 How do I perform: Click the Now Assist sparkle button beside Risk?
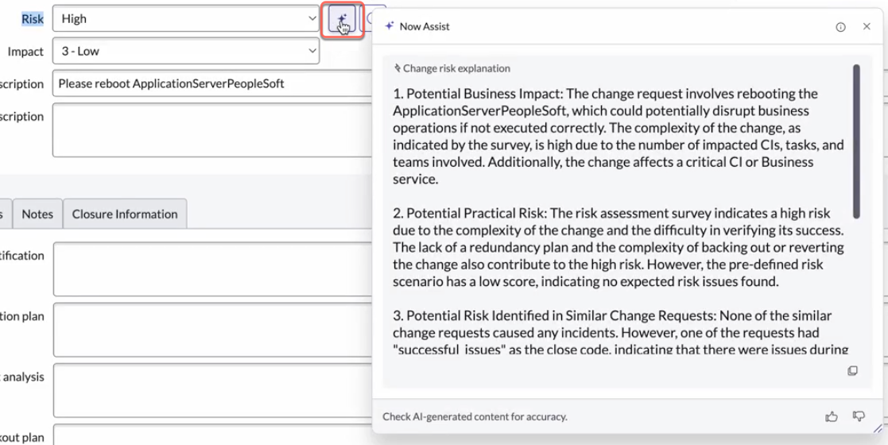[x=342, y=21]
